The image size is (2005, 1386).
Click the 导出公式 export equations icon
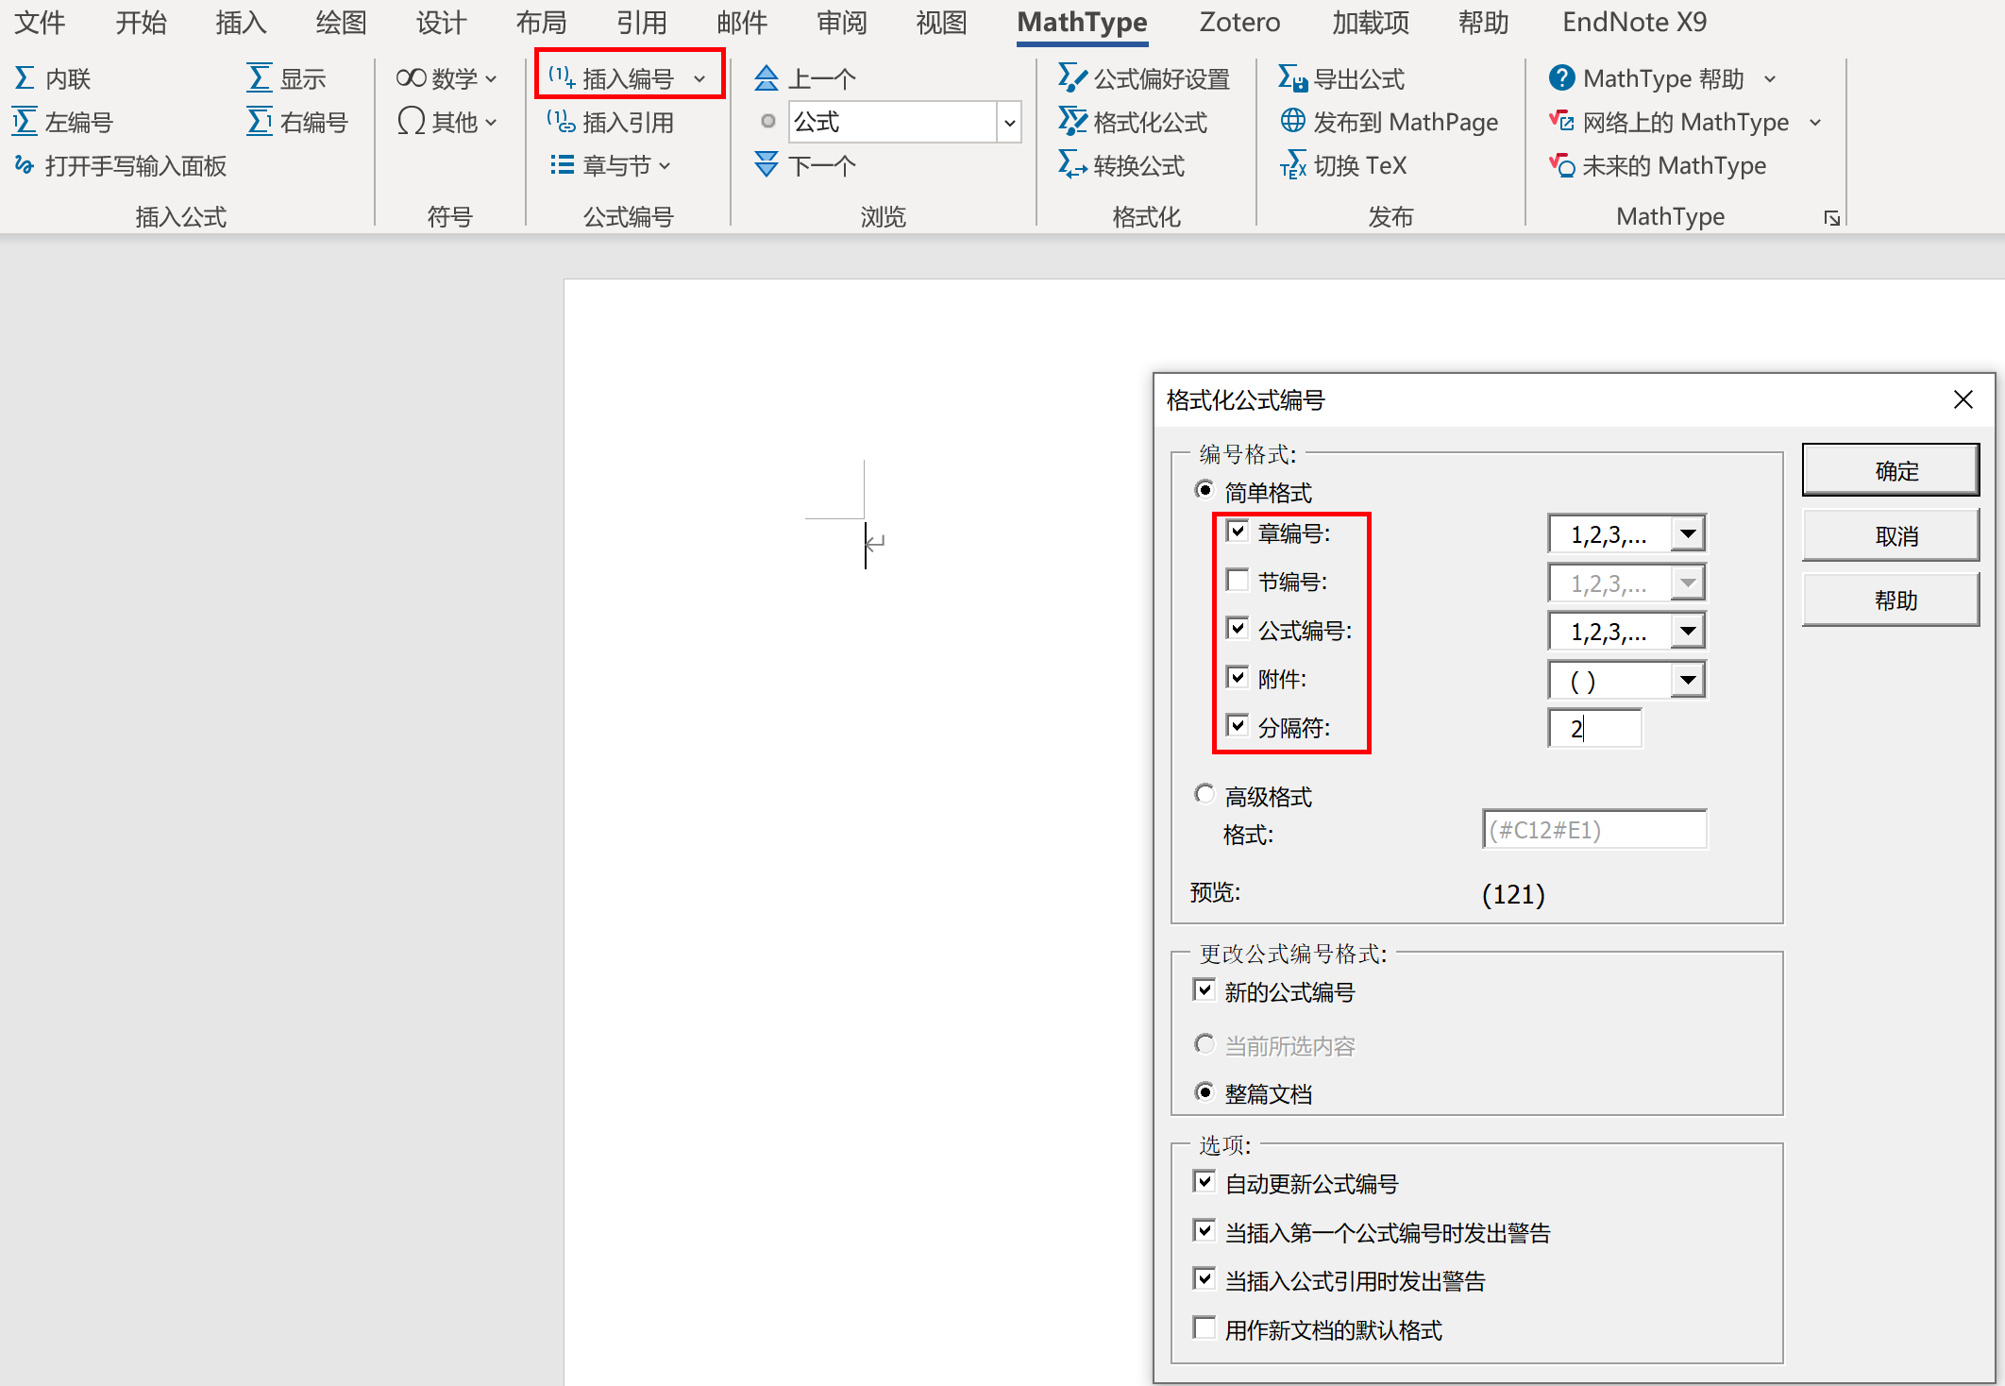pyautogui.click(x=1292, y=78)
